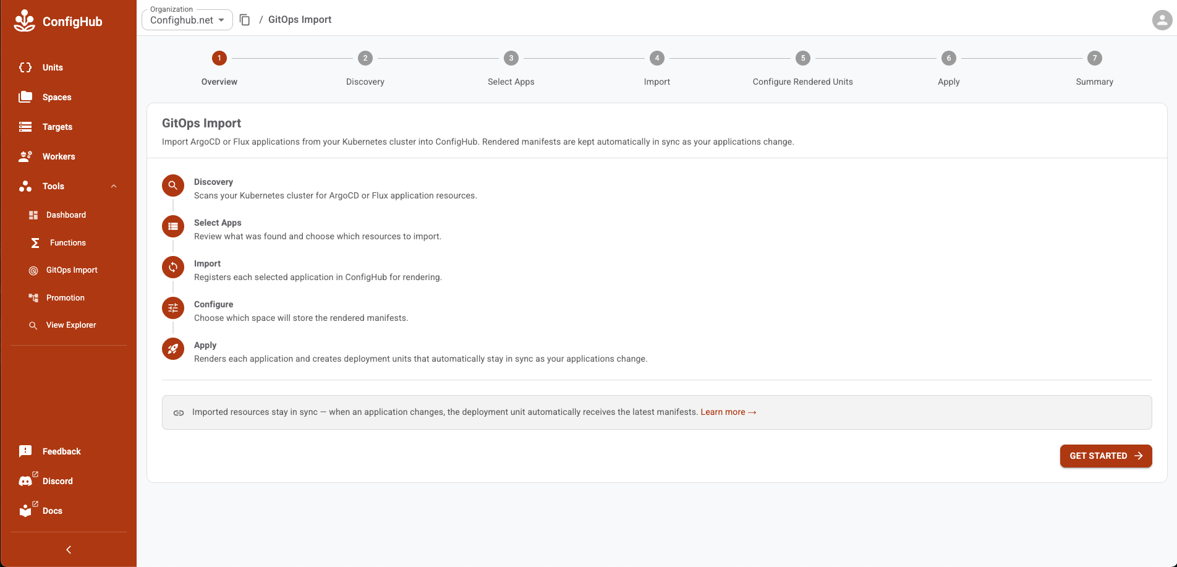1177x567 pixels.
Task: Open the Feedback link label
Action: click(62, 451)
